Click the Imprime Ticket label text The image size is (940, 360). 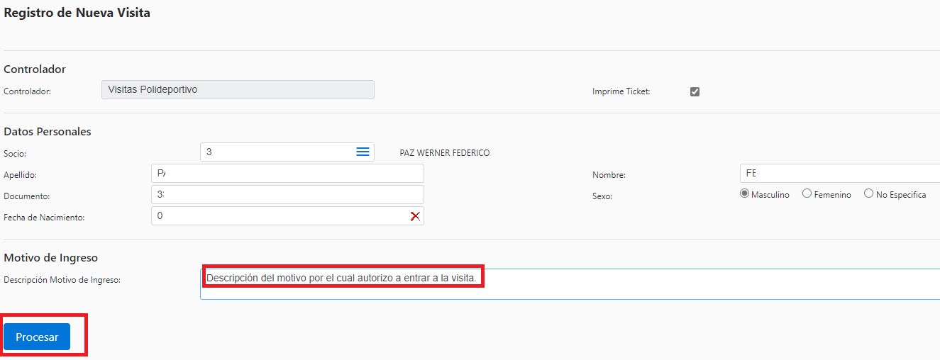point(621,91)
